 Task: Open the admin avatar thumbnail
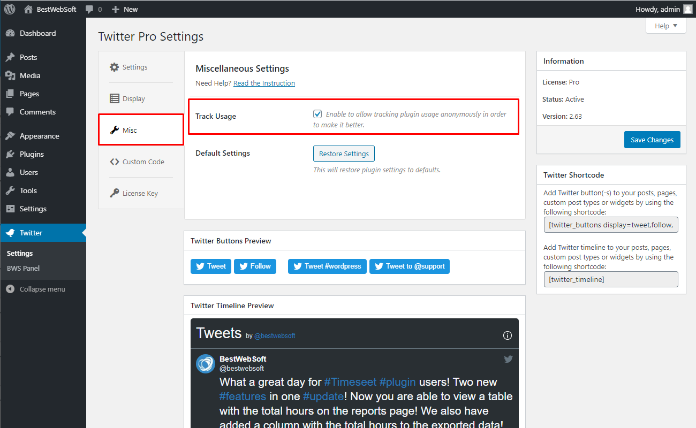tap(688, 9)
